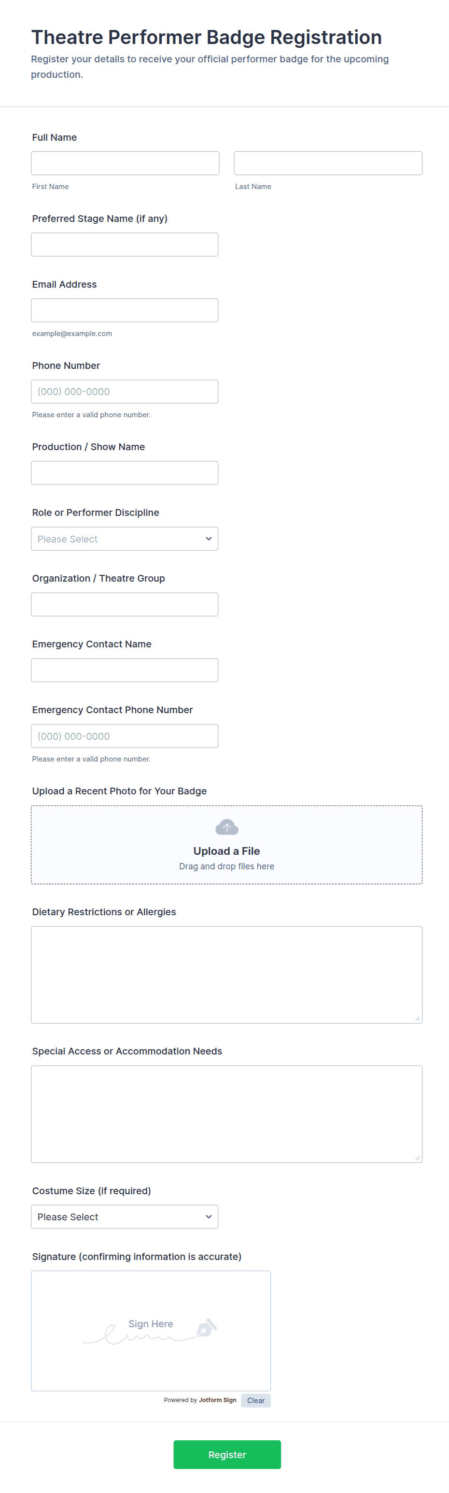Focus Emergency Contact Phone Number field

pyautogui.click(x=125, y=736)
